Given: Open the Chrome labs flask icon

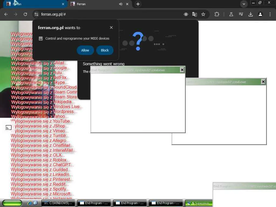Looking at the screenshot, I should pyautogui.click(x=231, y=14).
